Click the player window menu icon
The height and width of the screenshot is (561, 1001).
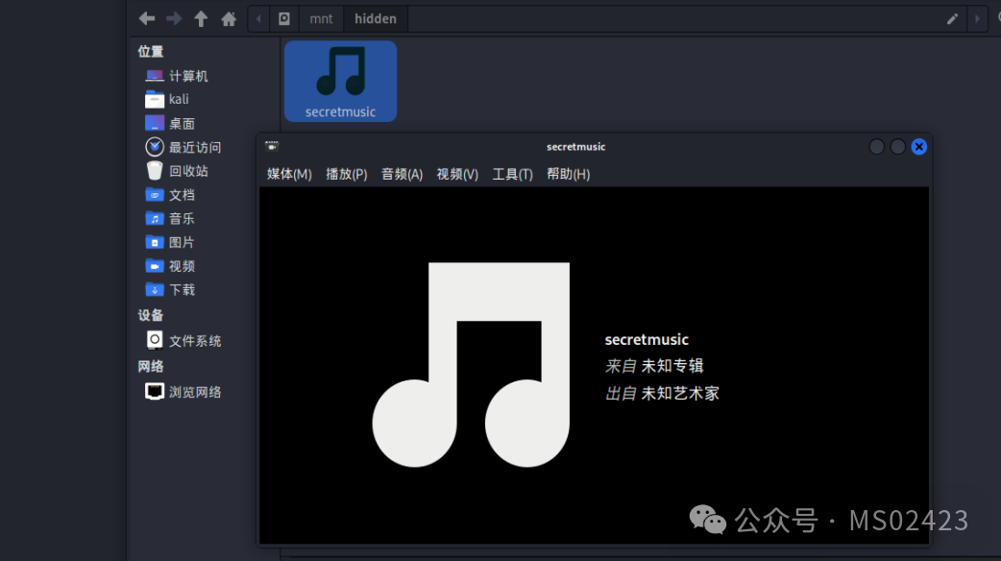click(272, 146)
